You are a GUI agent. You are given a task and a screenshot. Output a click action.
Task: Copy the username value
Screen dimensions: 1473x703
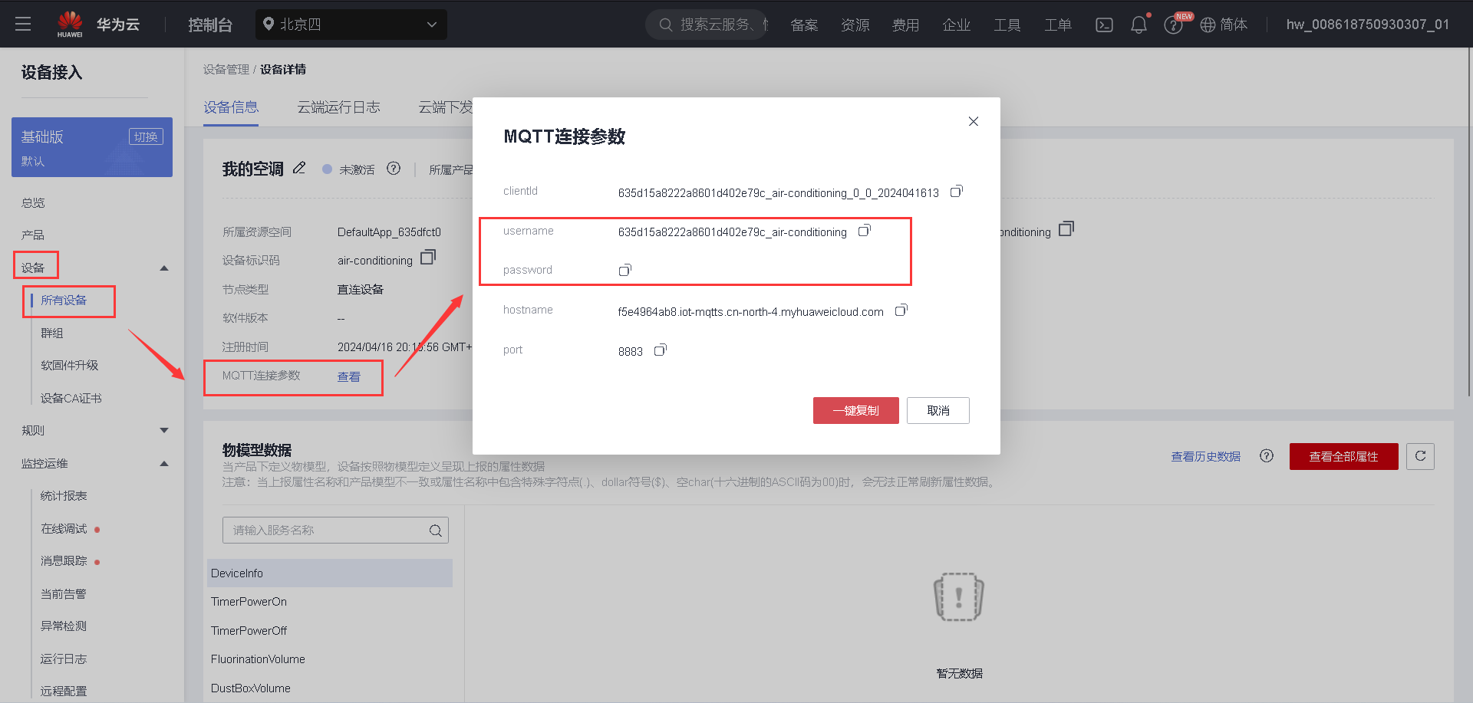point(865,230)
